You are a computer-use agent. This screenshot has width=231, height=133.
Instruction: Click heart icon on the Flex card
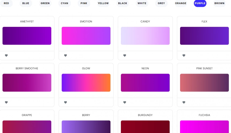coord(184,56)
